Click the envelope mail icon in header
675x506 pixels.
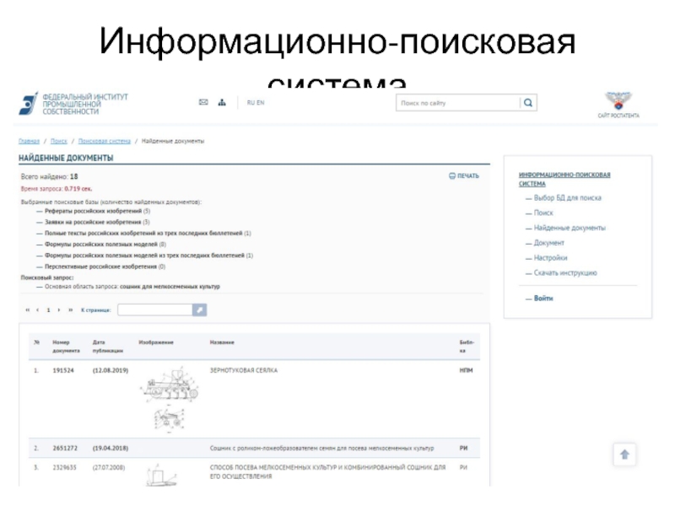pyautogui.click(x=203, y=103)
